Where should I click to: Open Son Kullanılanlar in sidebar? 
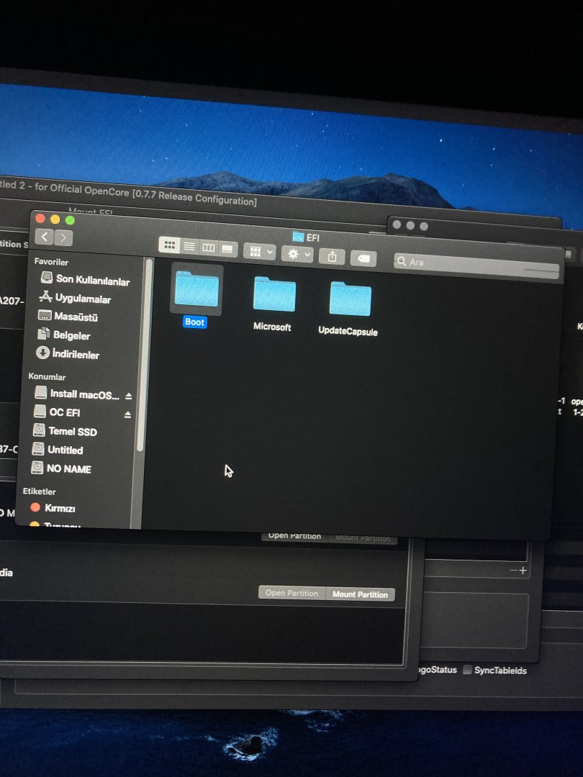[85, 279]
